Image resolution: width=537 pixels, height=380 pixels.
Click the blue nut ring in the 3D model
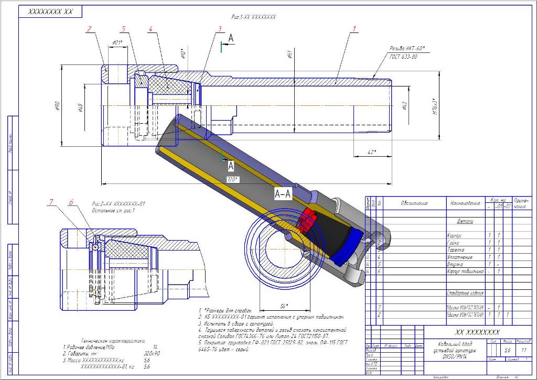coord(348,247)
